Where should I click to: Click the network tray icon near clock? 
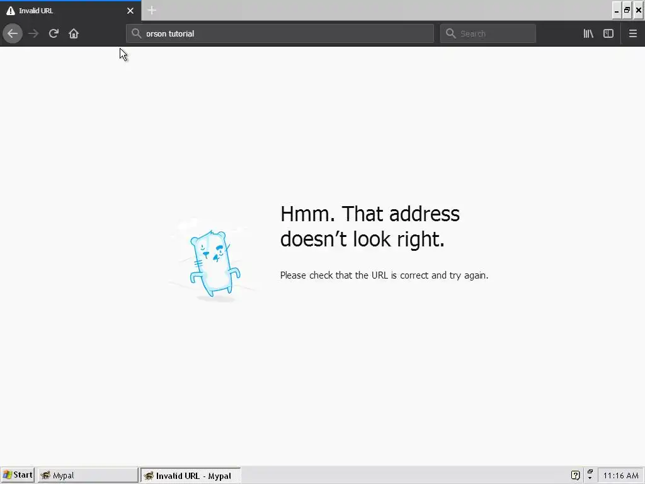pyautogui.click(x=590, y=475)
